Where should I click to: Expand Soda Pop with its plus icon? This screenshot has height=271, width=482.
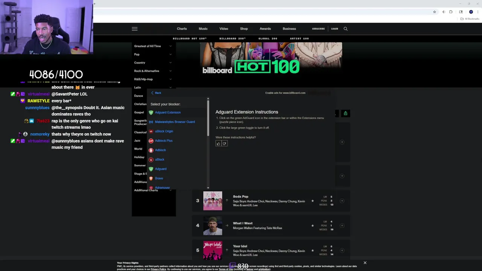(x=342, y=201)
